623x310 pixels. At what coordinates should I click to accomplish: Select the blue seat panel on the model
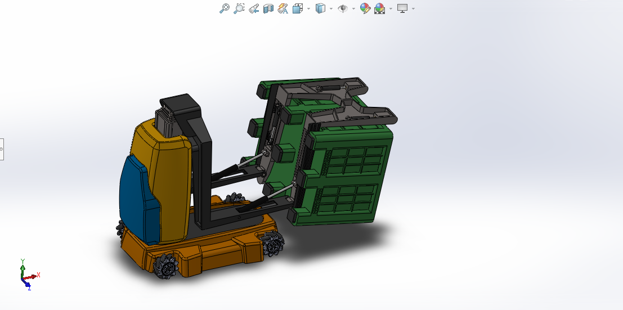tap(136, 197)
